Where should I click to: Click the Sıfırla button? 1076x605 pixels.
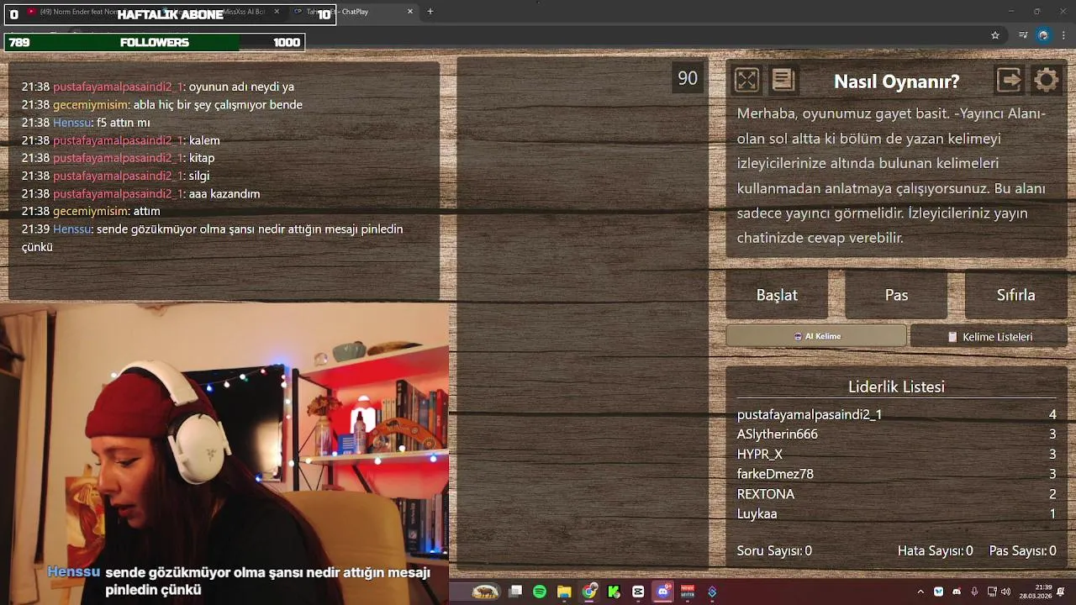coord(1015,295)
